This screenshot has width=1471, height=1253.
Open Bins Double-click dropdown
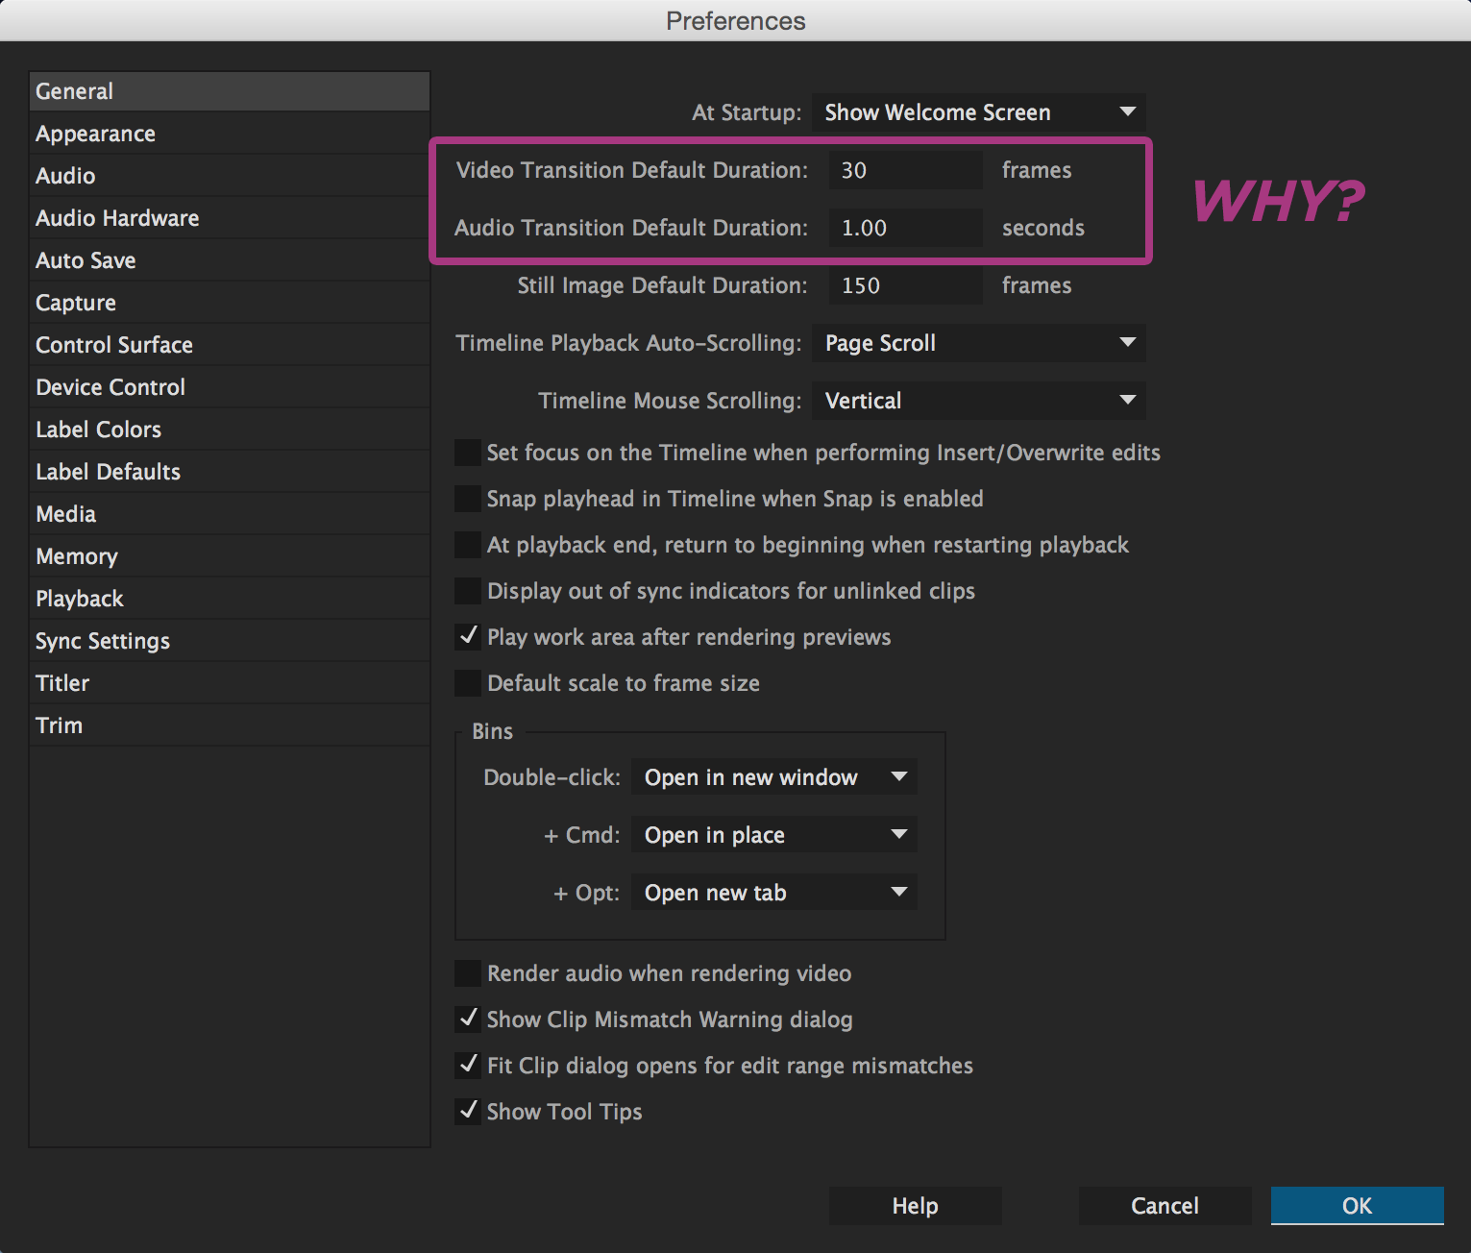pyautogui.click(x=774, y=777)
